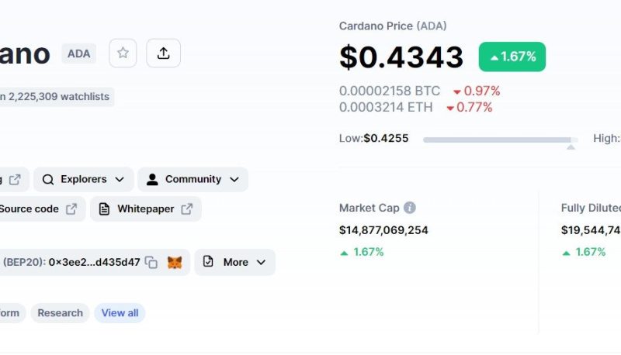
Task: Click the low-high price range bar
Action: tap(501, 140)
